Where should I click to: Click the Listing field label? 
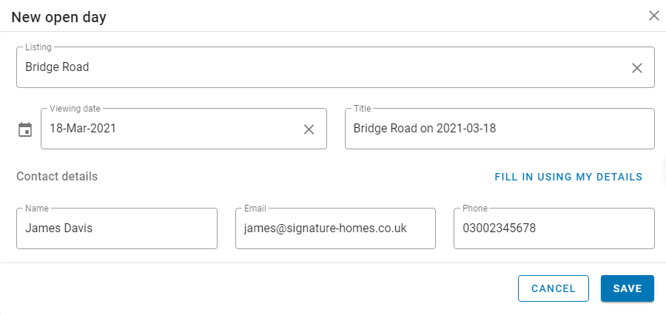coord(38,47)
